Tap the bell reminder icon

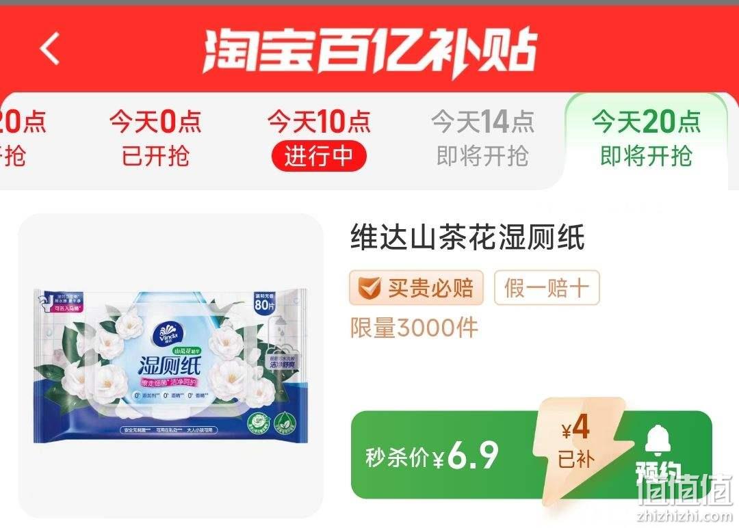[658, 440]
